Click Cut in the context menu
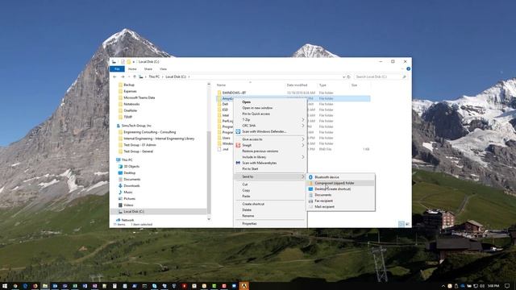 tap(270, 184)
